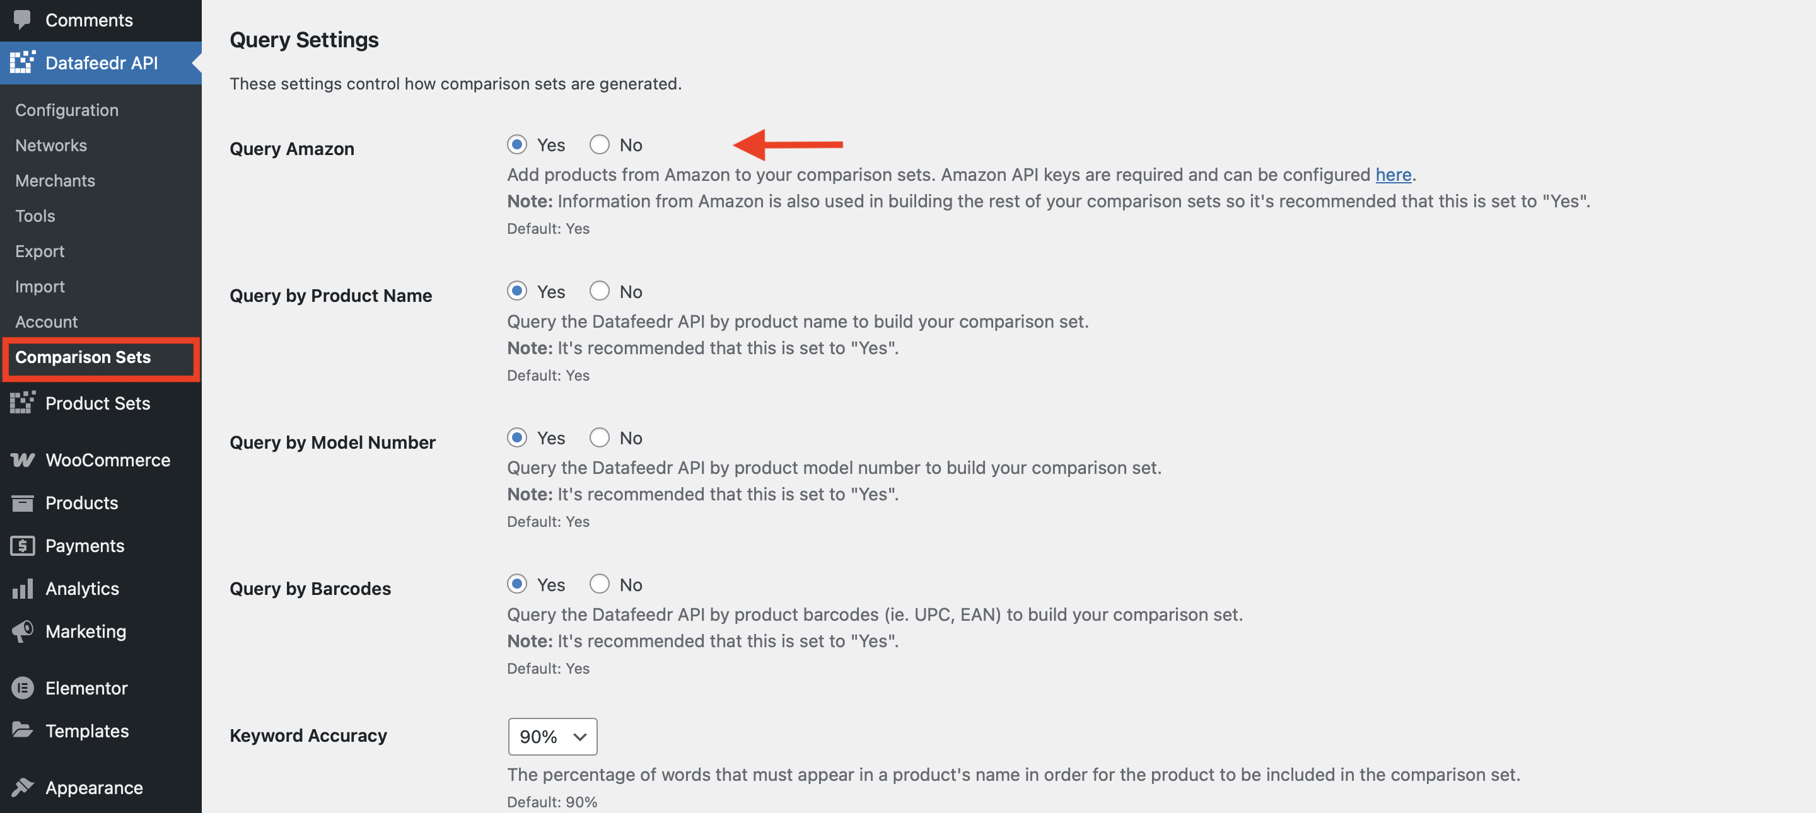Viewport: 1816px width, 813px height.
Task: Click the WooCommerce logo icon
Action: click(x=23, y=460)
